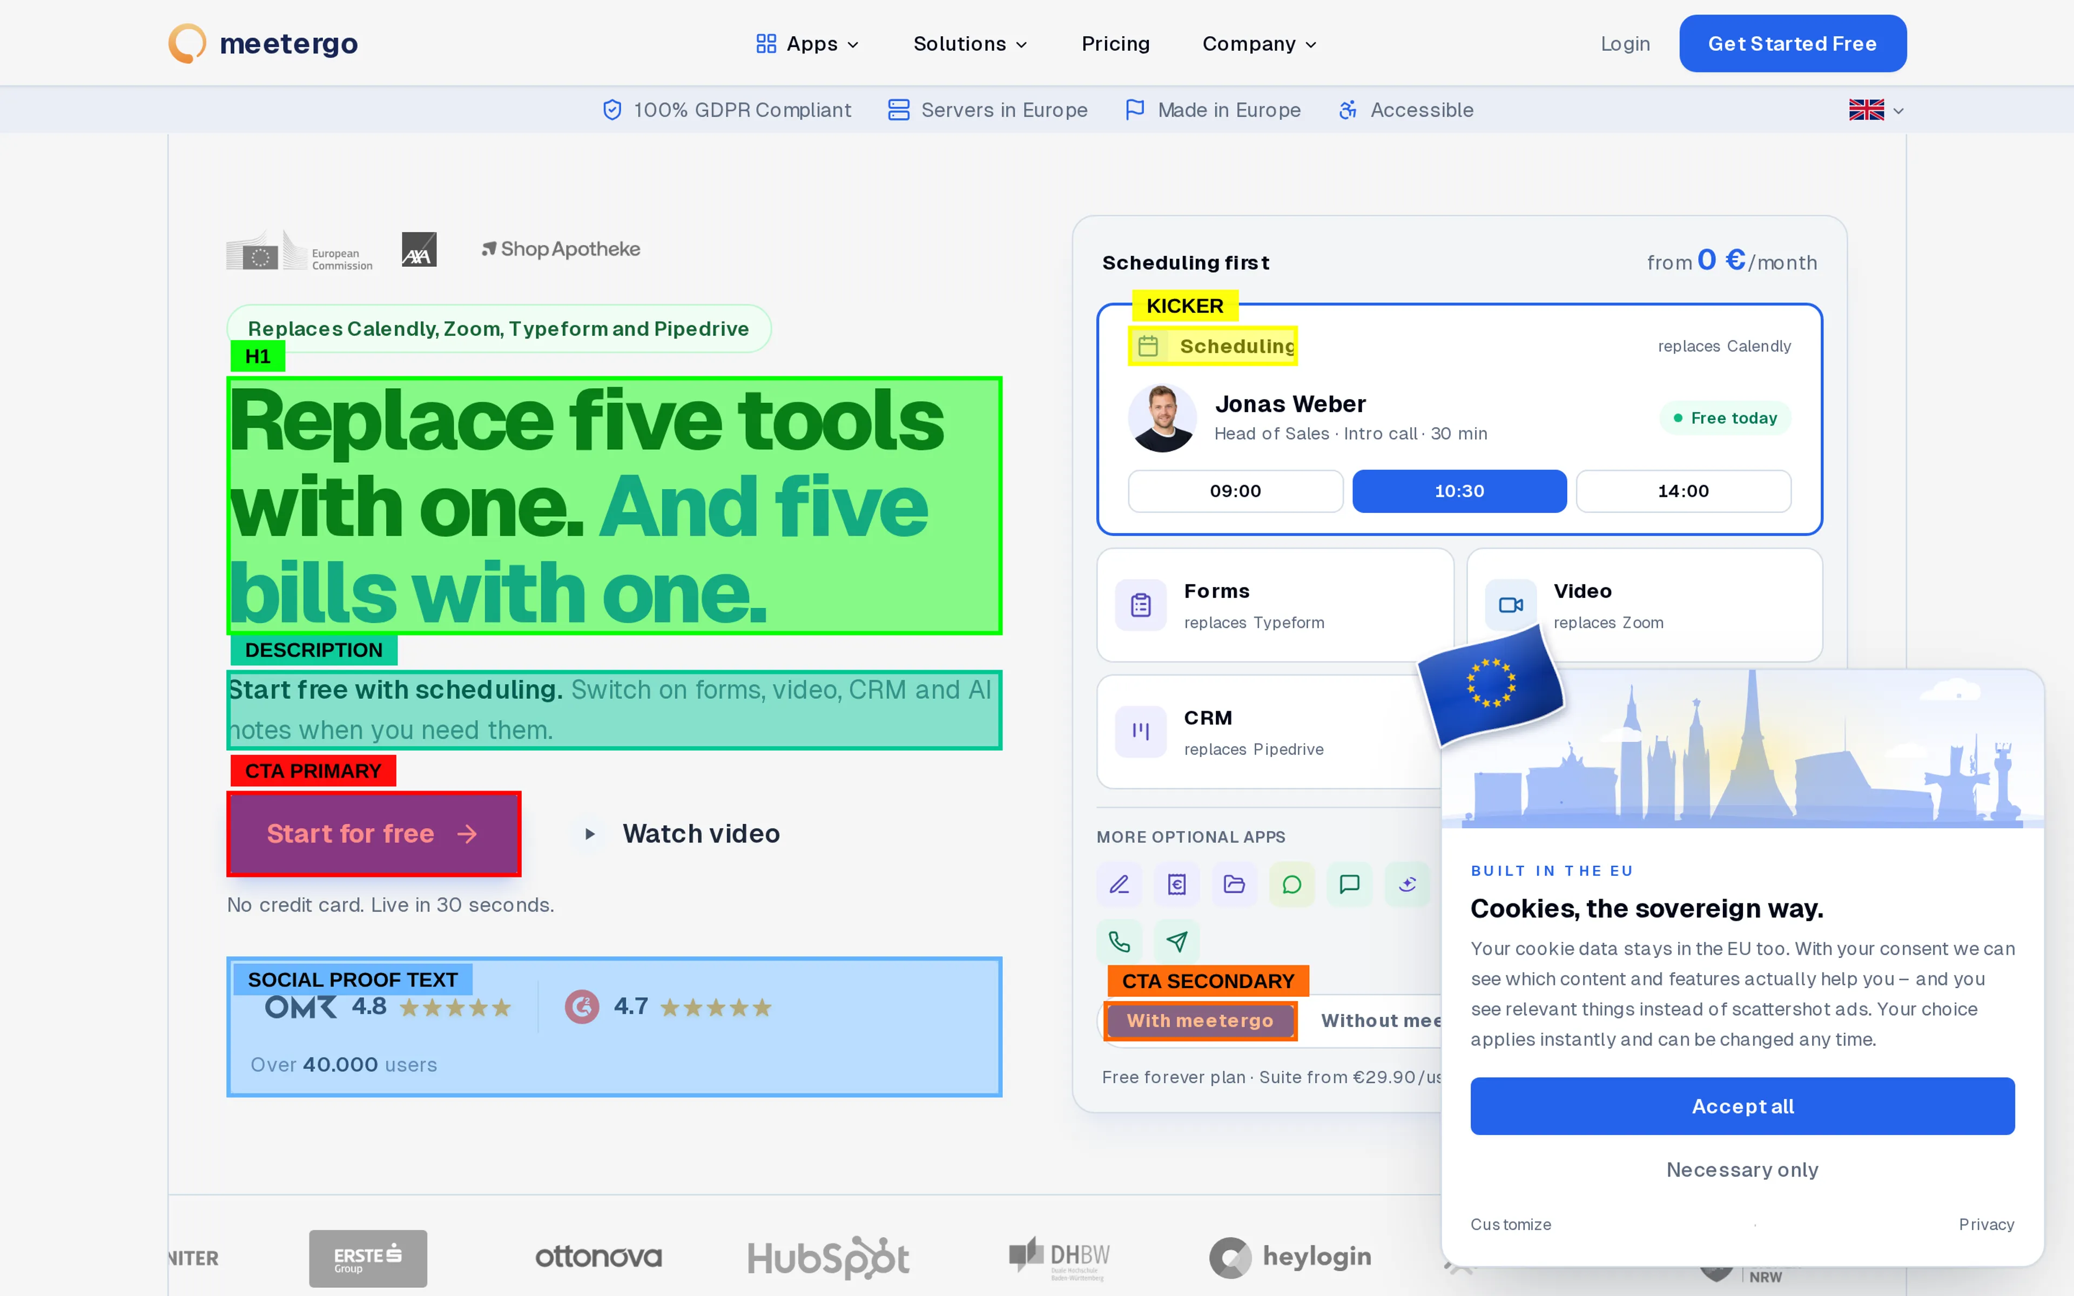This screenshot has height=1296, width=2074.
Task: Expand the Company dropdown menu
Action: click(x=1259, y=44)
